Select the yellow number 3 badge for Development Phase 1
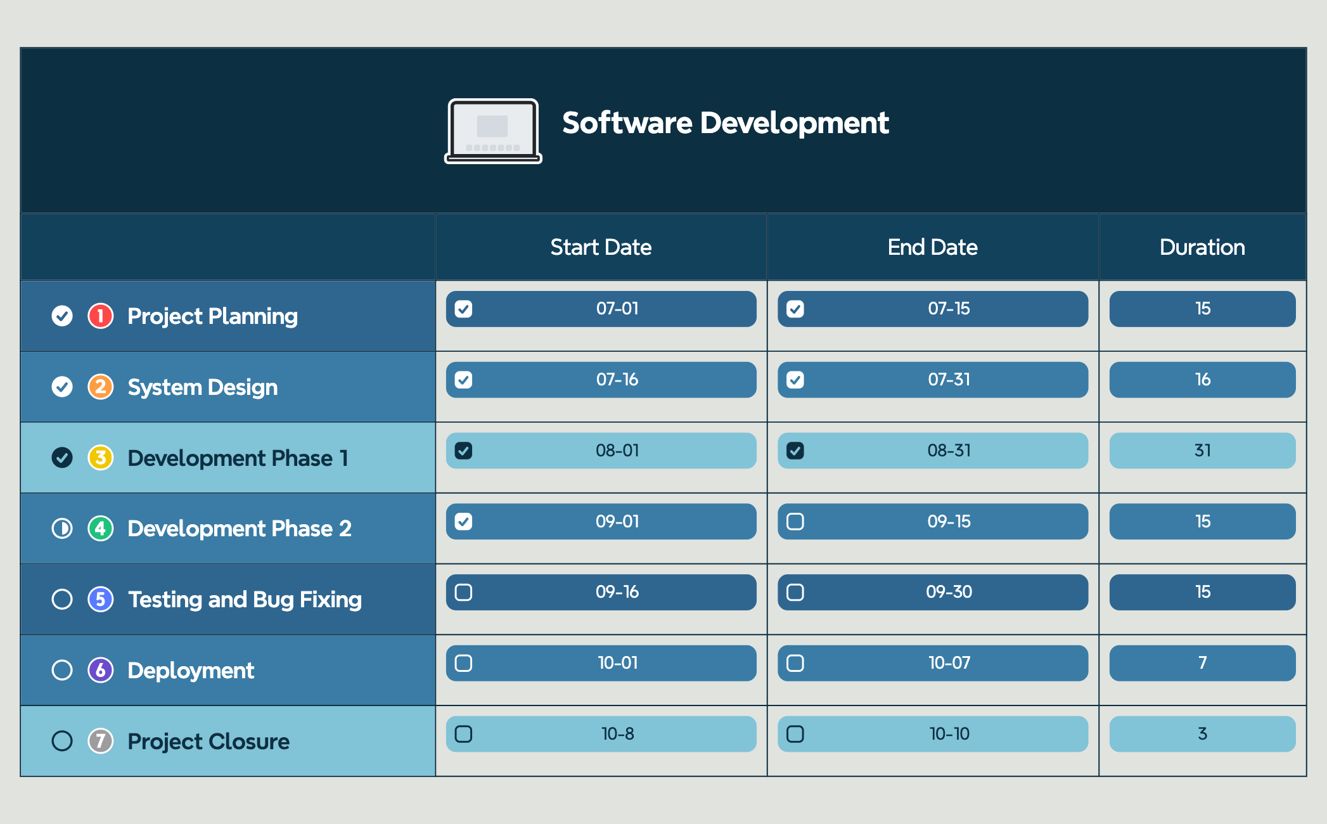The height and width of the screenshot is (824, 1327). tap(100, 458)
